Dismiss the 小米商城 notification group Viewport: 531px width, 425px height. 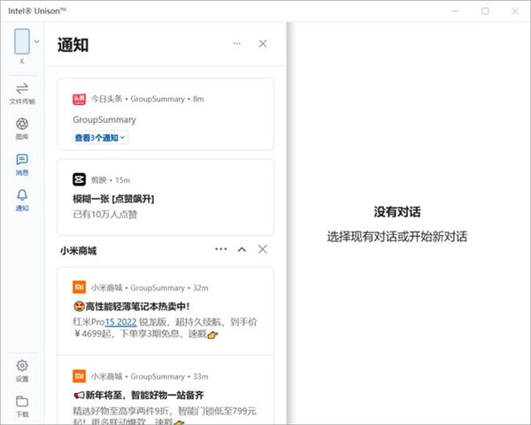pos(263,250)
